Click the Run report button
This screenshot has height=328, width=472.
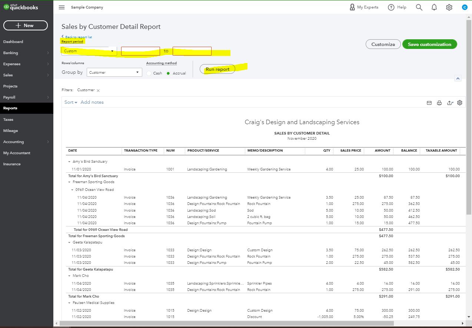click(217, 69)
